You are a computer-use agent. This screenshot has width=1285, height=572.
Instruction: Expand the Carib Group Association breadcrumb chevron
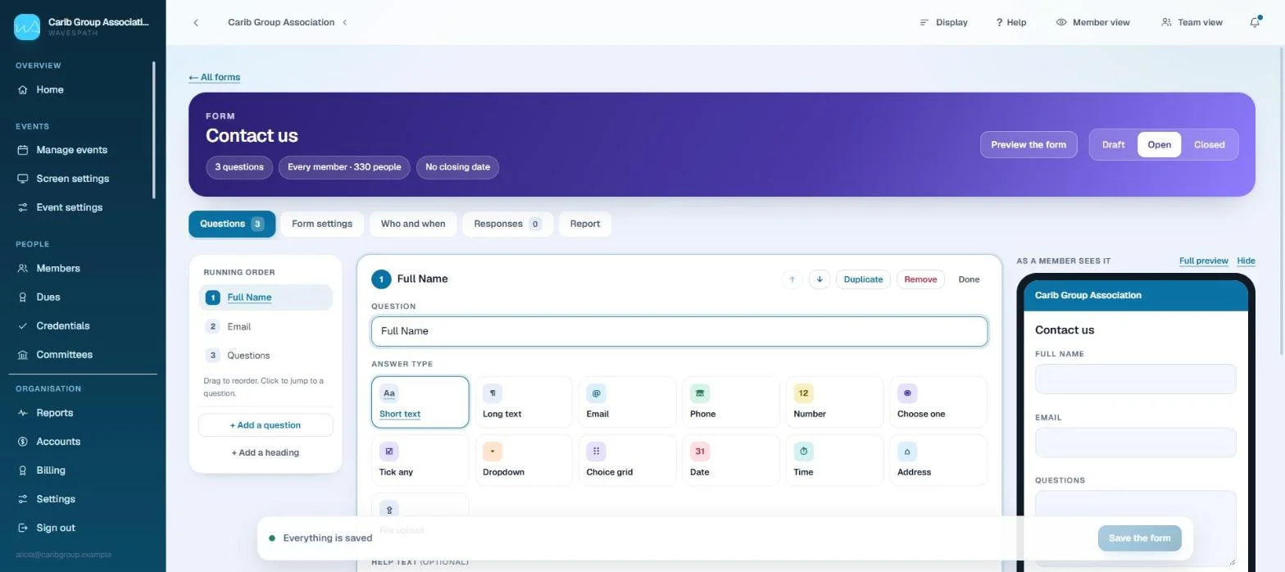coord(345,22)
